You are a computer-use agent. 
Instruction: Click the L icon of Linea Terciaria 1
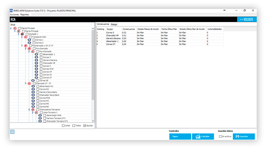click(x=36, y=112)
